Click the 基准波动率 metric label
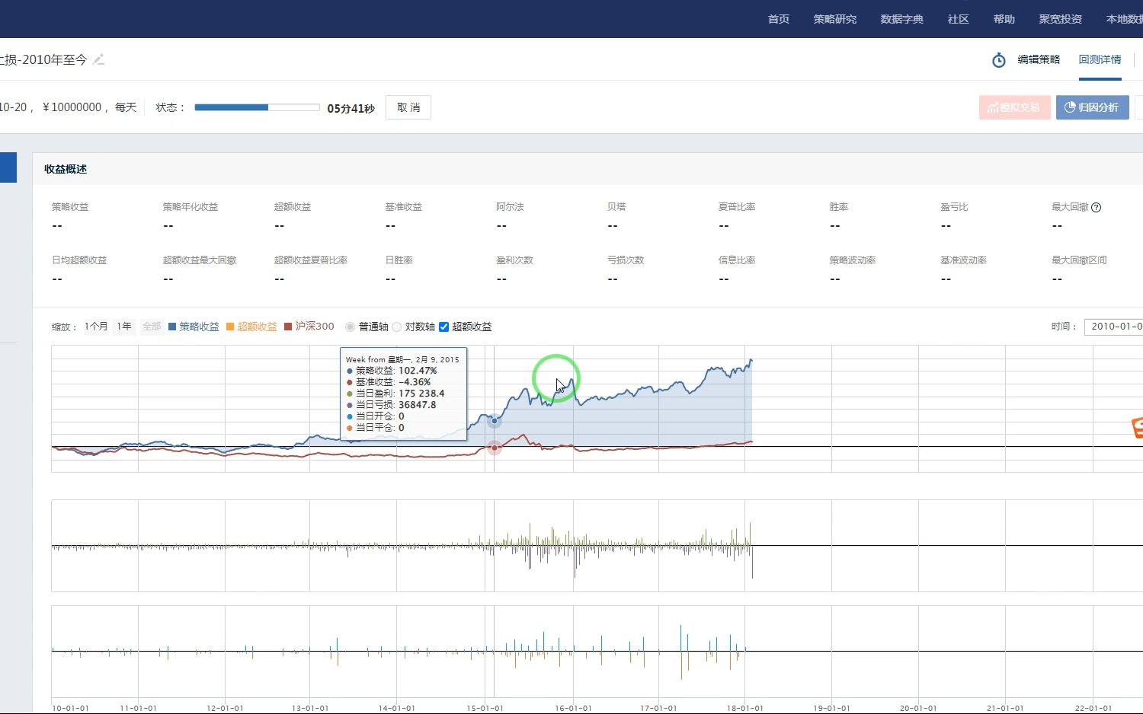 tap(963, 260)
